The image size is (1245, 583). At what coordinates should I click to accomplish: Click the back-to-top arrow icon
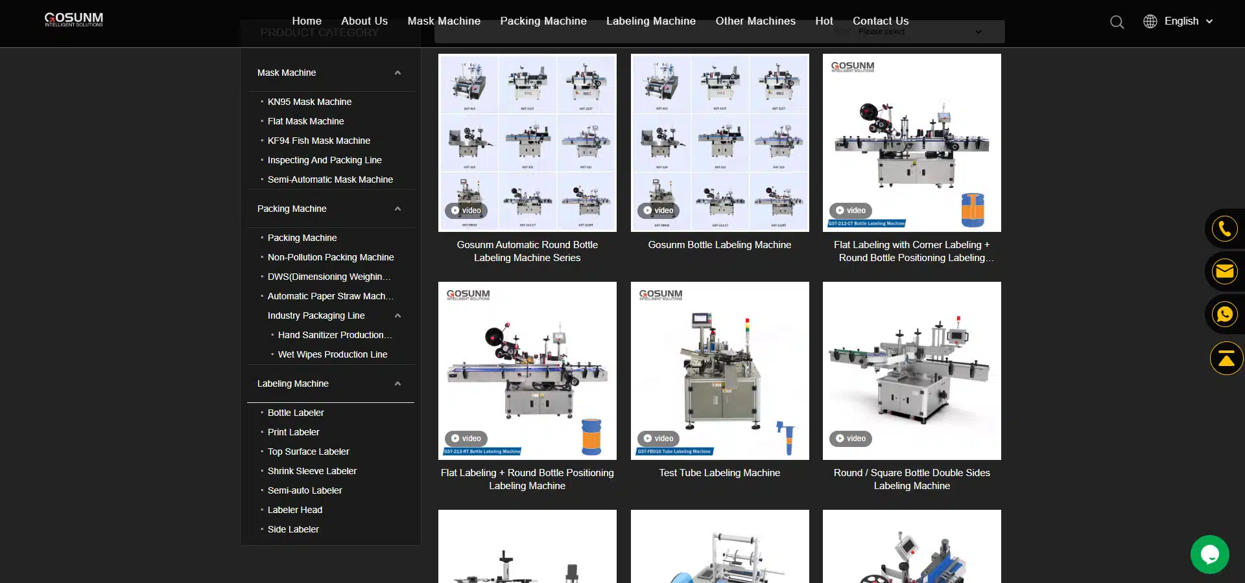pyautogui.click(x=1226, y=358)
